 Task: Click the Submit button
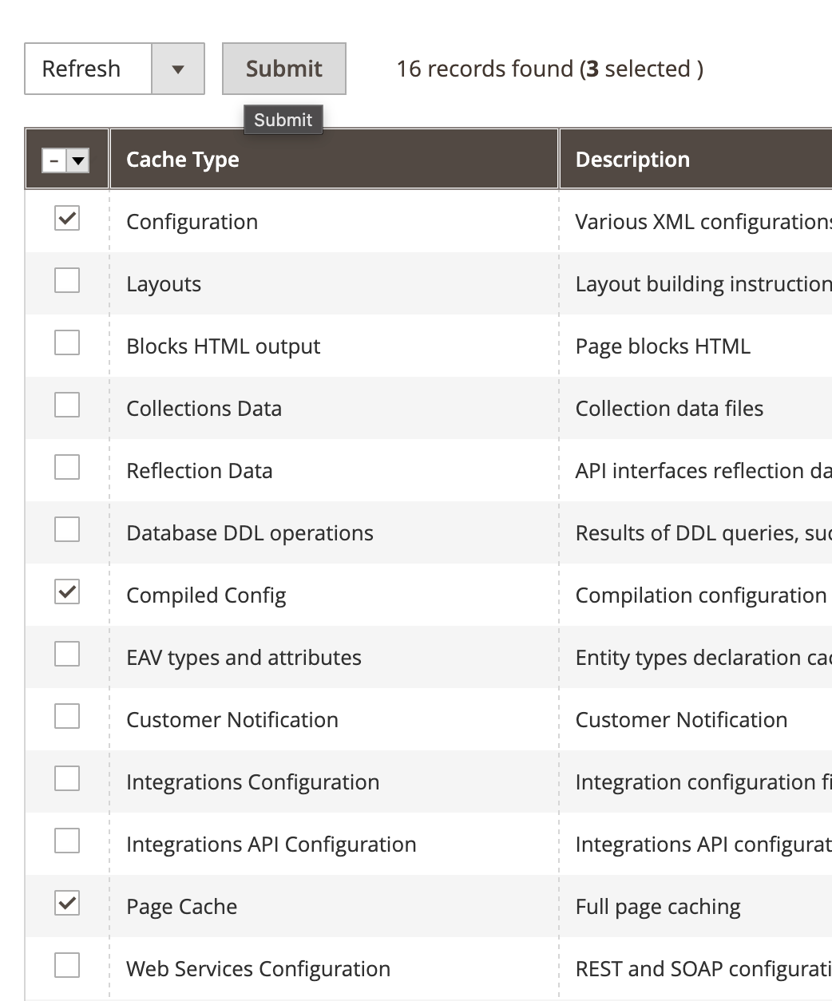pyautogui.click(x=283, y=69)
